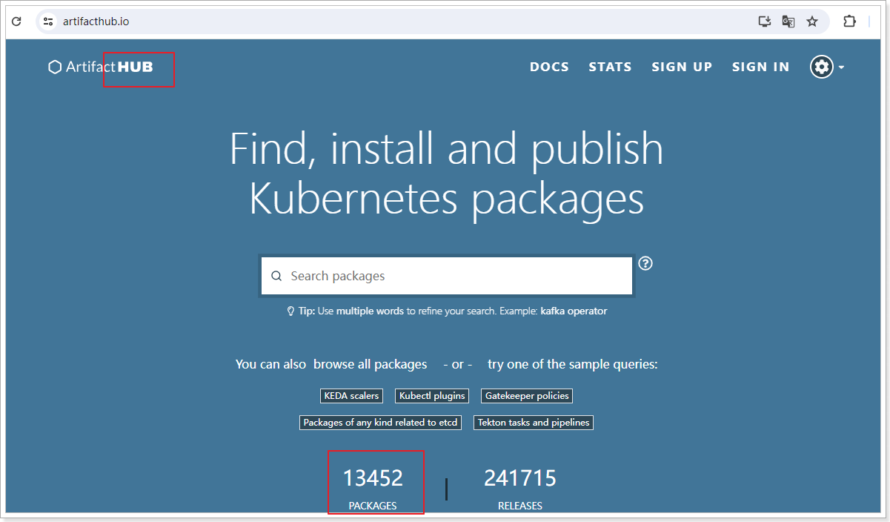Open the settings gear dropdown
Image resolution: width=890 pixels, height=522 pixels.
tap(827, 67)
